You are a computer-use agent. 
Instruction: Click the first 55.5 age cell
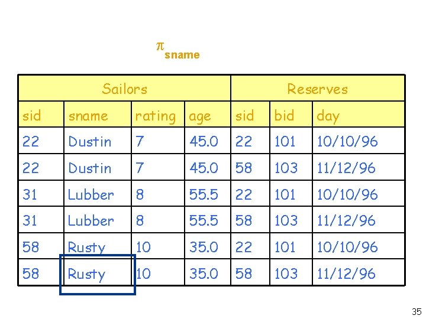click(208, 194)
